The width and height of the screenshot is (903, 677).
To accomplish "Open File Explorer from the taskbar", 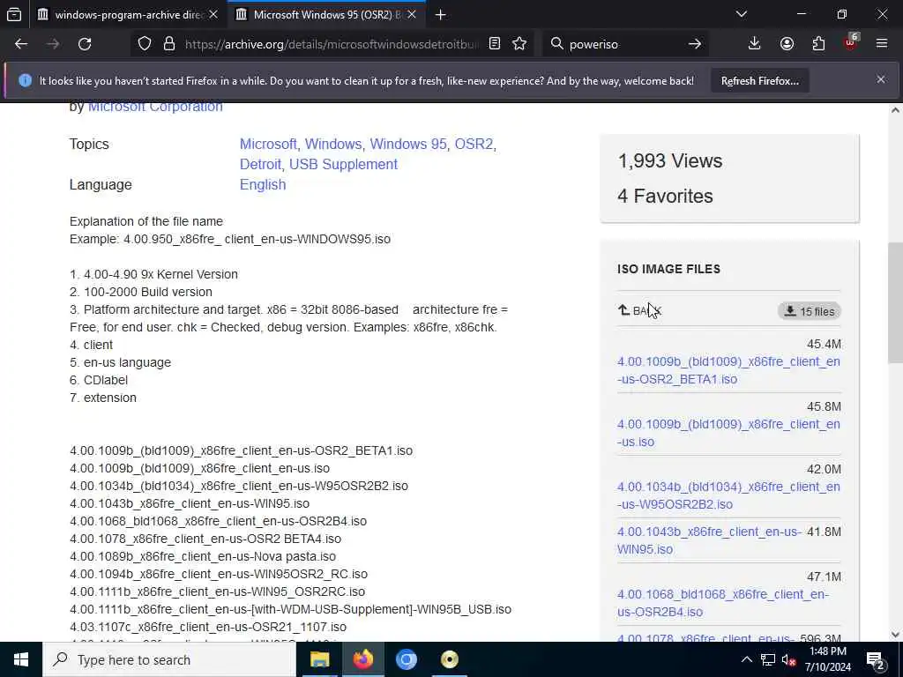I will click(x=319, y=659).
